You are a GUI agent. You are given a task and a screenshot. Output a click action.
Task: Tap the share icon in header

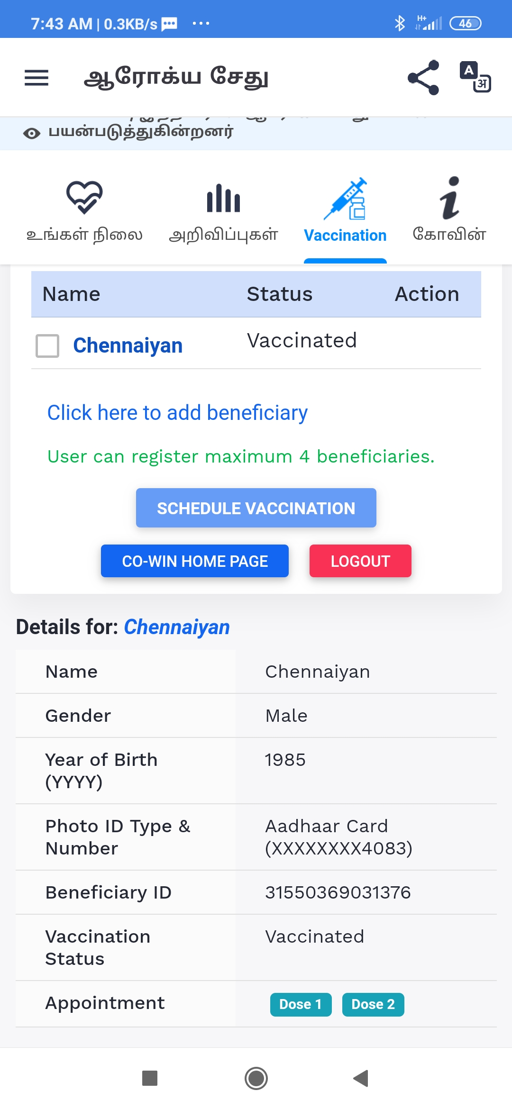point(423,78)
